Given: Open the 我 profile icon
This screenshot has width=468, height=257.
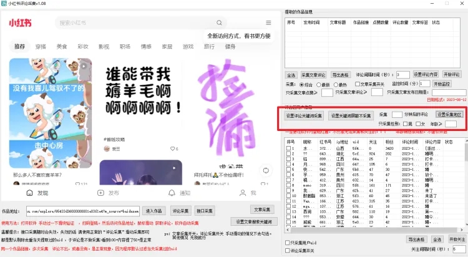Looking at the screenshot, I should pyautogui.click(x=243, y=193).
